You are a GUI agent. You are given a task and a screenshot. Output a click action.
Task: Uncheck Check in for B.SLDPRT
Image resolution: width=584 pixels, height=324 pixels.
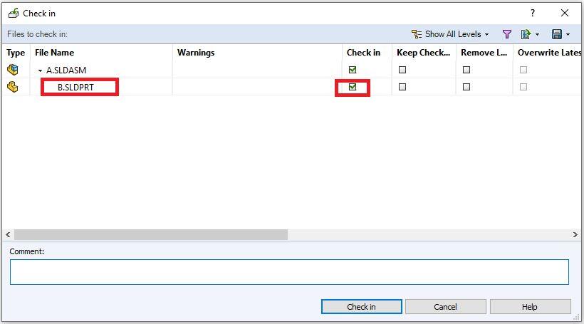(x=353, y=87)
